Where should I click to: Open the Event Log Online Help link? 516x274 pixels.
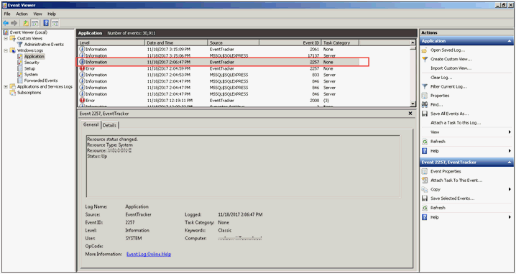149,255
